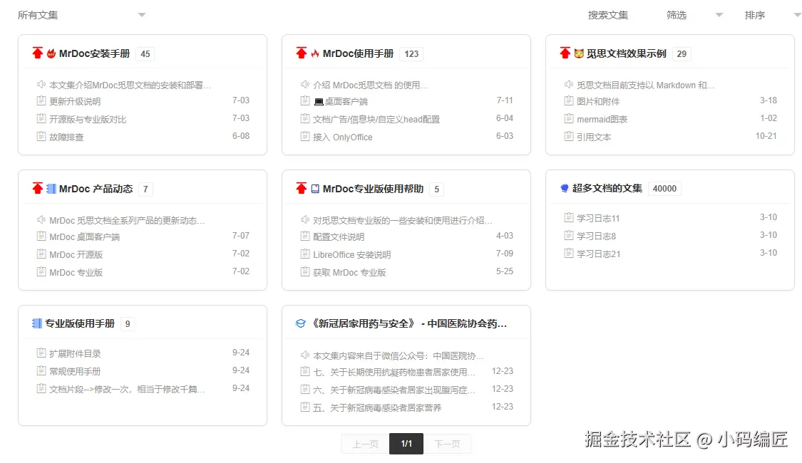Click speaker icon next to 介绍 MrDoc觅思文档
Screen dimensions: 802x463
click(x=305, y=84)
